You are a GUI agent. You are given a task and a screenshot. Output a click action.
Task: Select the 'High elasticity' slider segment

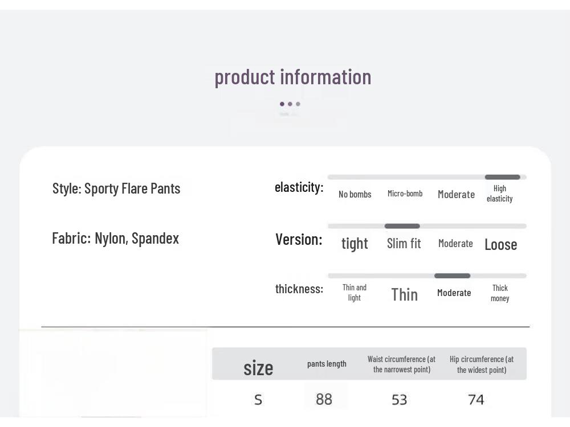[502, 177]
